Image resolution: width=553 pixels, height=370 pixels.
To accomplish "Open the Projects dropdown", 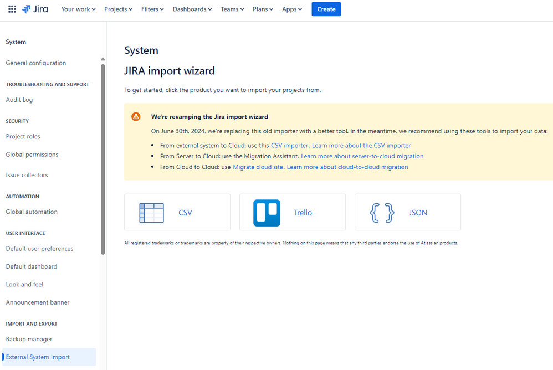I will point(118,9).
